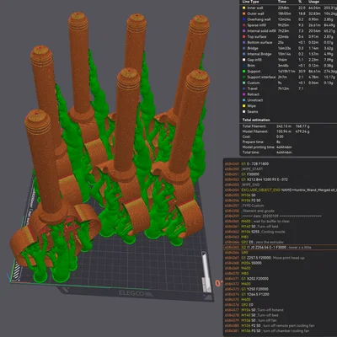Toggle the Bridge line type row
This screenshot has height=337, width=337.
289,48
